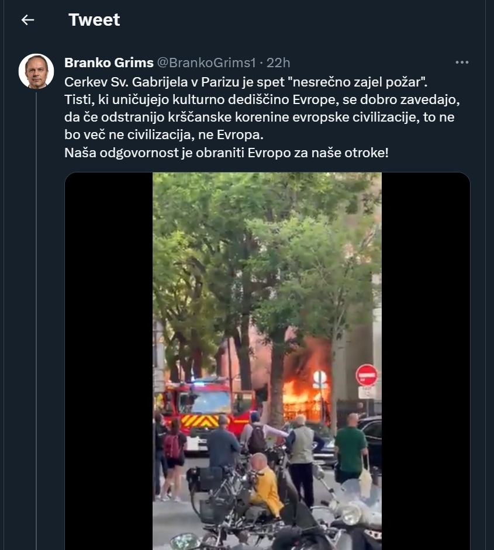Play the embedded fire video
The height and width of the screenshot is (550, 494).
pos(267,361)
